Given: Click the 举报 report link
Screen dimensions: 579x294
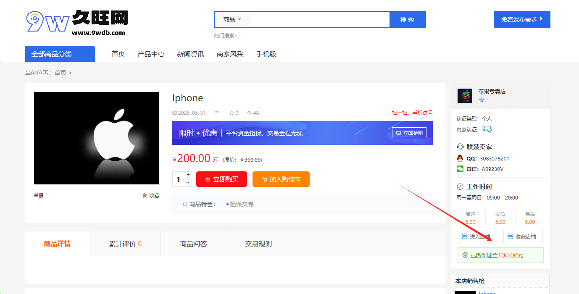Looking at the screenshot, I should pyautogui.click(x=39, y=195).
